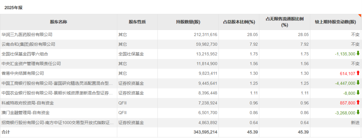Image resolution: width=362 pixels, height=138 pixels.
Task: Click 7.92 under 占无限售流通股比例(%)
Action: pos(305,44)
